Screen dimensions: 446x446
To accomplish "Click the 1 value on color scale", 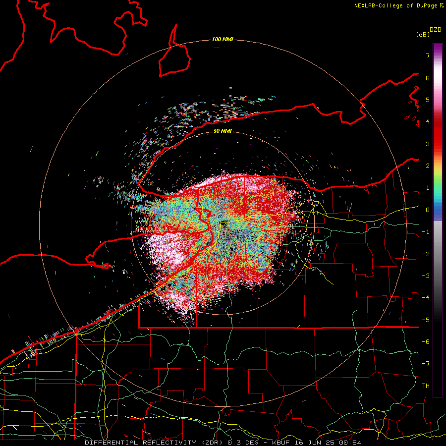I will 428,188.
